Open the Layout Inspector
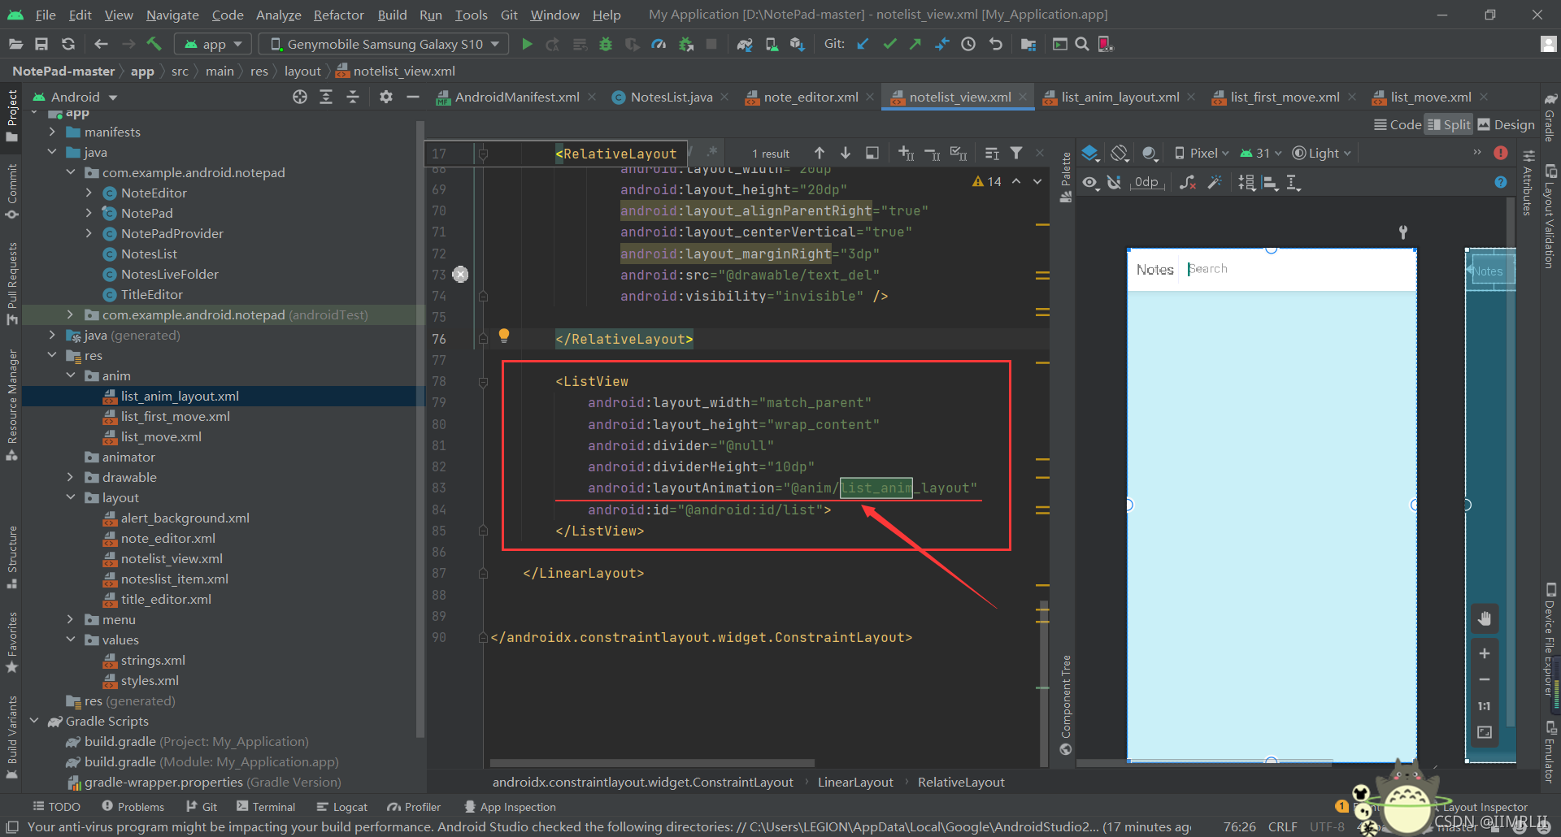Viewport: 1561px width, 837px height. point(1485,807)
